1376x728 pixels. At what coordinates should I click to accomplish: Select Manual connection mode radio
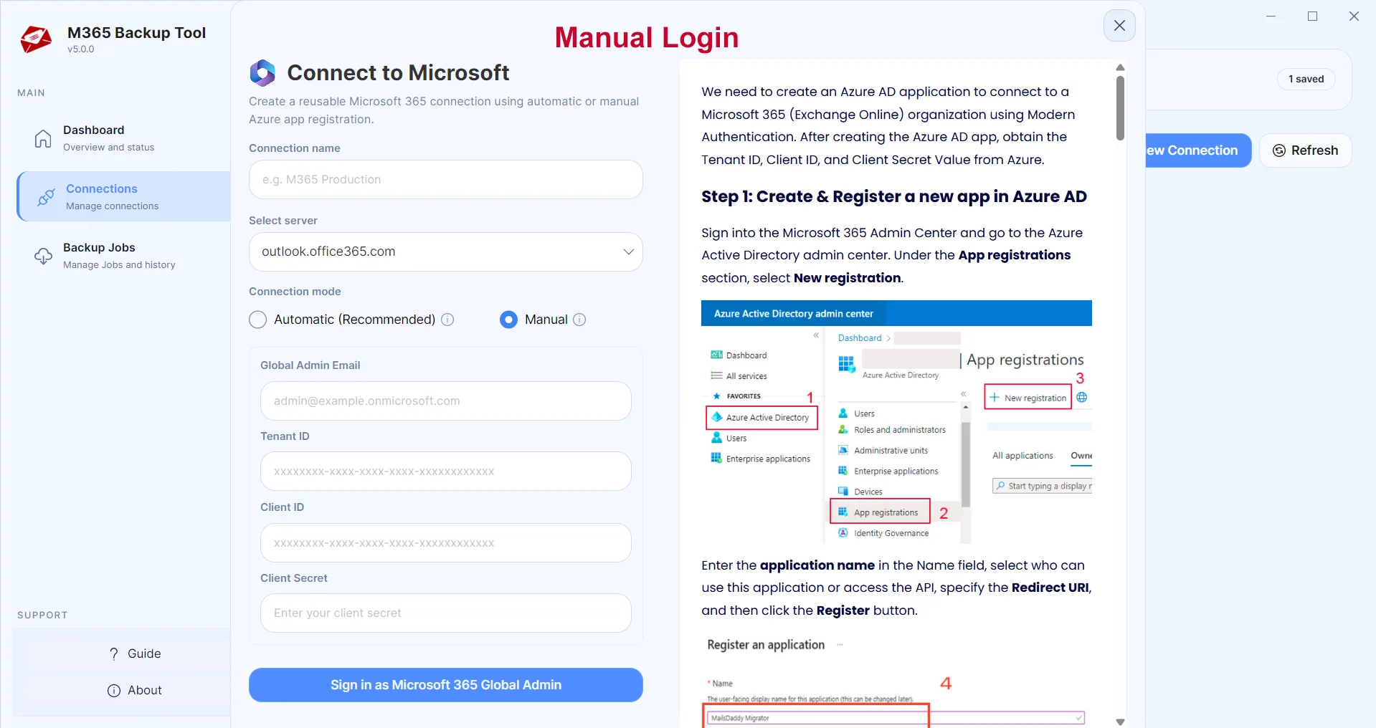(508, 320)
